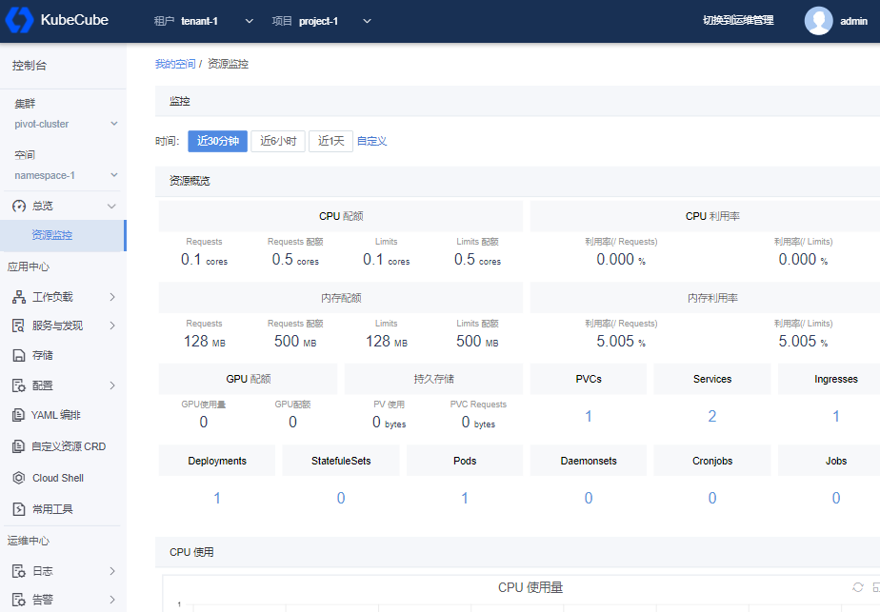
Task: Select the 近1天 time range
Action: 331,141
